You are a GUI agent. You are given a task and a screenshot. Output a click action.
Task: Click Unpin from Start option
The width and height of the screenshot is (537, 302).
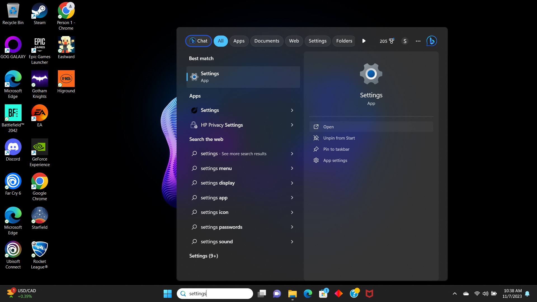(x=339, y=138)
